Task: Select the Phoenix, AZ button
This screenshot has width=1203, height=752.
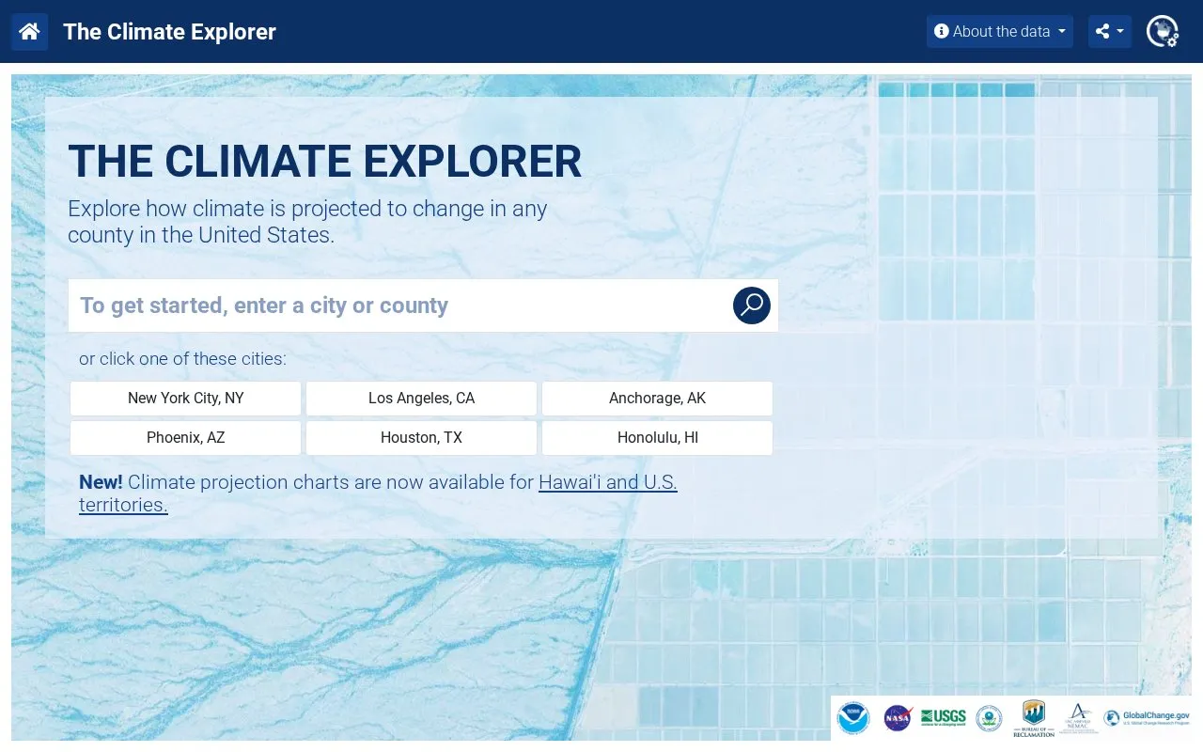Action: point(186,438)
